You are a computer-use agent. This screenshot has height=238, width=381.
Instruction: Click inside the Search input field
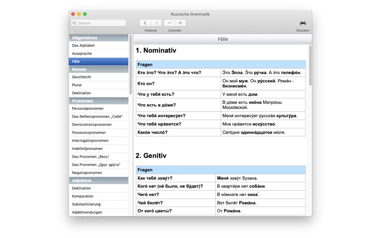(x=98, y=23)
